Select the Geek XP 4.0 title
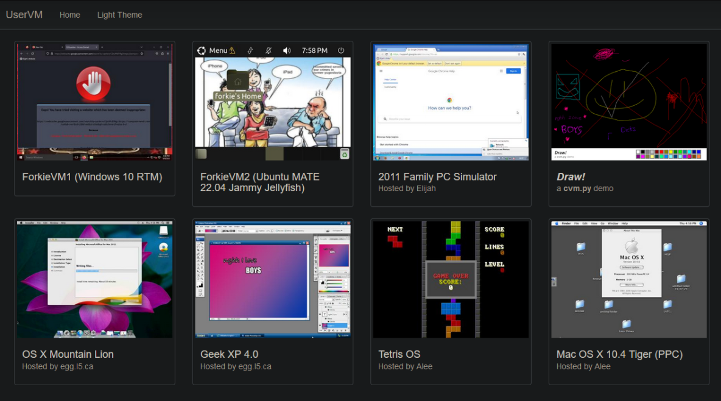The image size is (721, 401). [229, 354]
